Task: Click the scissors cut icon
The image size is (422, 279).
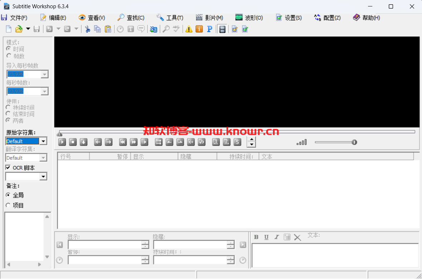Action: click(x=88, y=29)
